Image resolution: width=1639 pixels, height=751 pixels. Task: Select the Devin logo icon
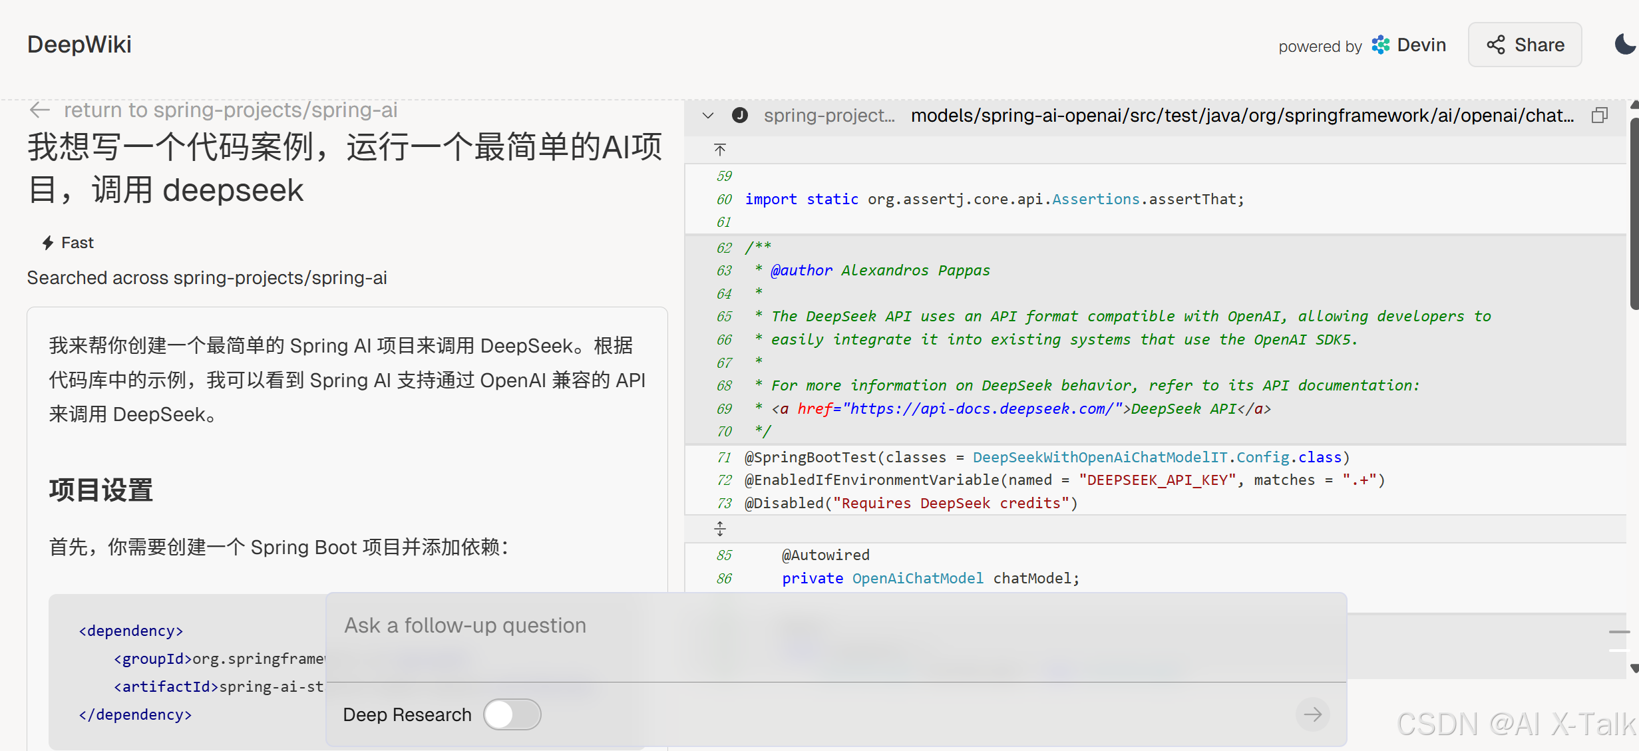(1379, 45)
